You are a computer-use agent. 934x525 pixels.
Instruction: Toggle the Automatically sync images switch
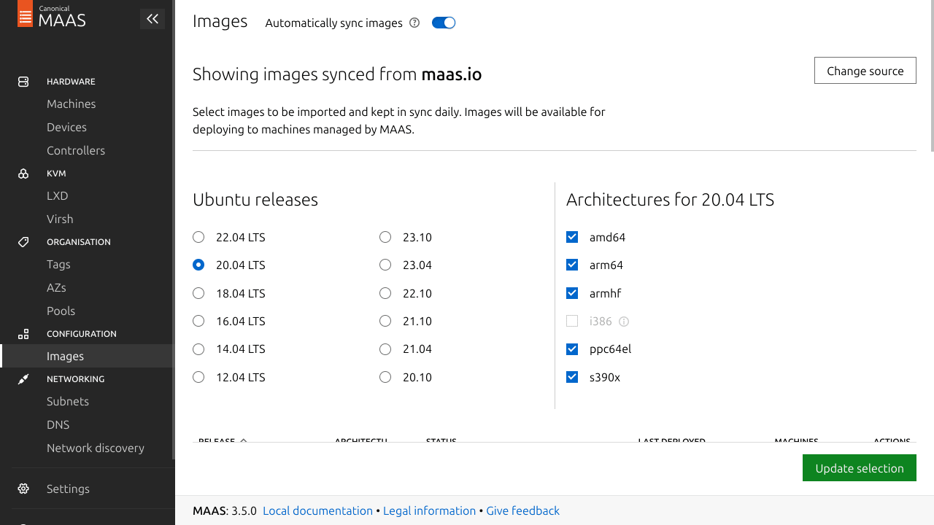point(444,23)
